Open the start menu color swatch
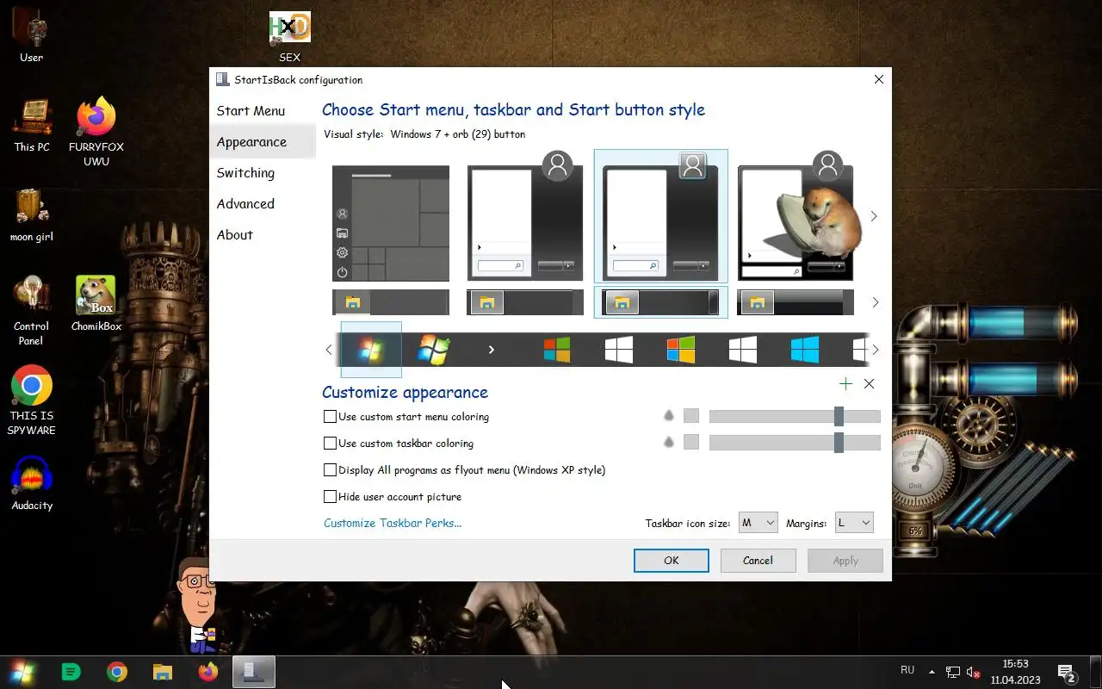The height and width of the screenshot is (689, 1102). point(691,416)
